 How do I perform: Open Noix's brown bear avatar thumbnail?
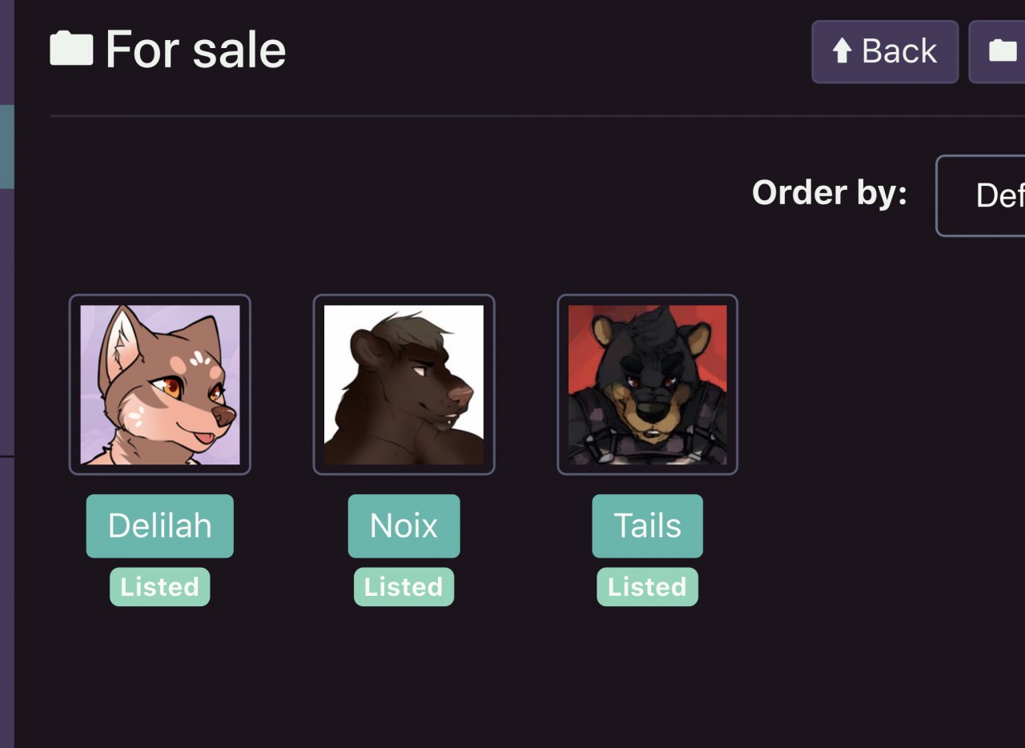pos(404,384)
